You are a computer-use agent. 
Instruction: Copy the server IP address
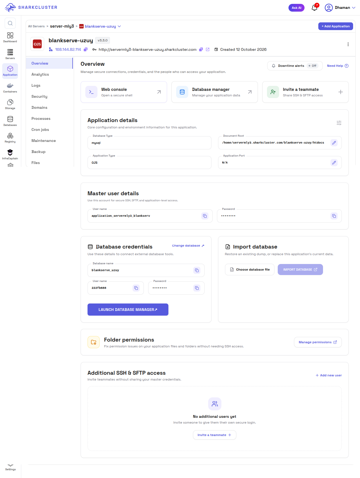[86, 49]
